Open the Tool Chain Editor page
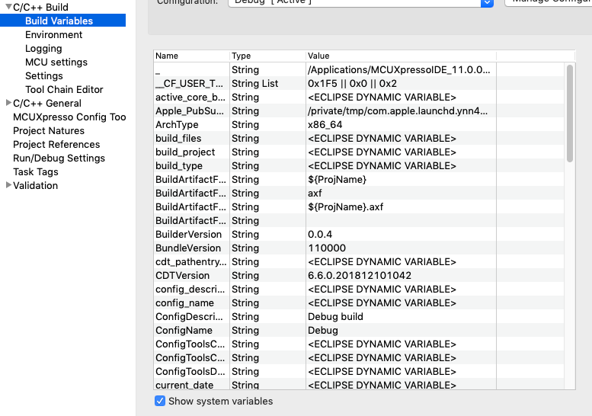Image resolution: width=592 pixels, height=416 pixels. (64, 89)
